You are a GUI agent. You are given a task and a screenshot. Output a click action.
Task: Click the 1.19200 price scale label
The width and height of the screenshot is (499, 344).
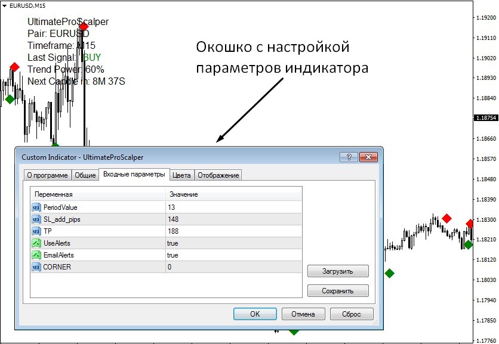[x=486, y=18]
